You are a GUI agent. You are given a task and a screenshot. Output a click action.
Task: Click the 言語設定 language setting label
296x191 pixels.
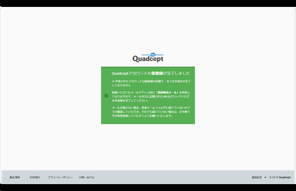tap(257, 177)
